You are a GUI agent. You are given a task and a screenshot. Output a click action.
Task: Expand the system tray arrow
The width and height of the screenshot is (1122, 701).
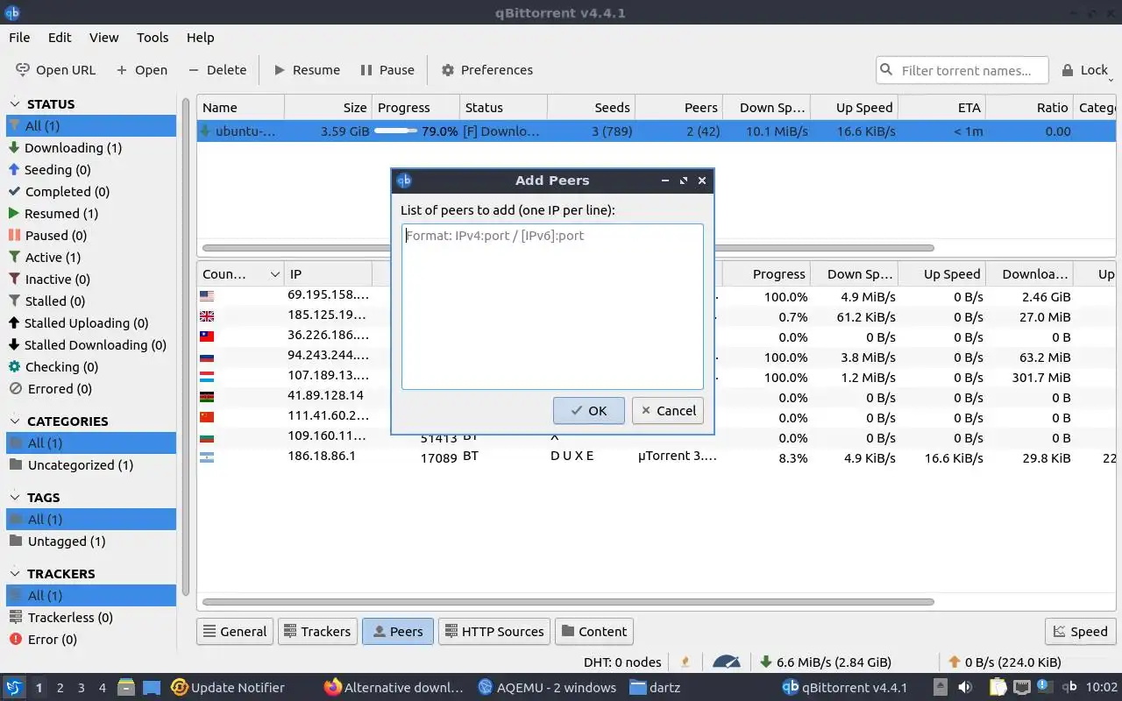click(940, 687)
